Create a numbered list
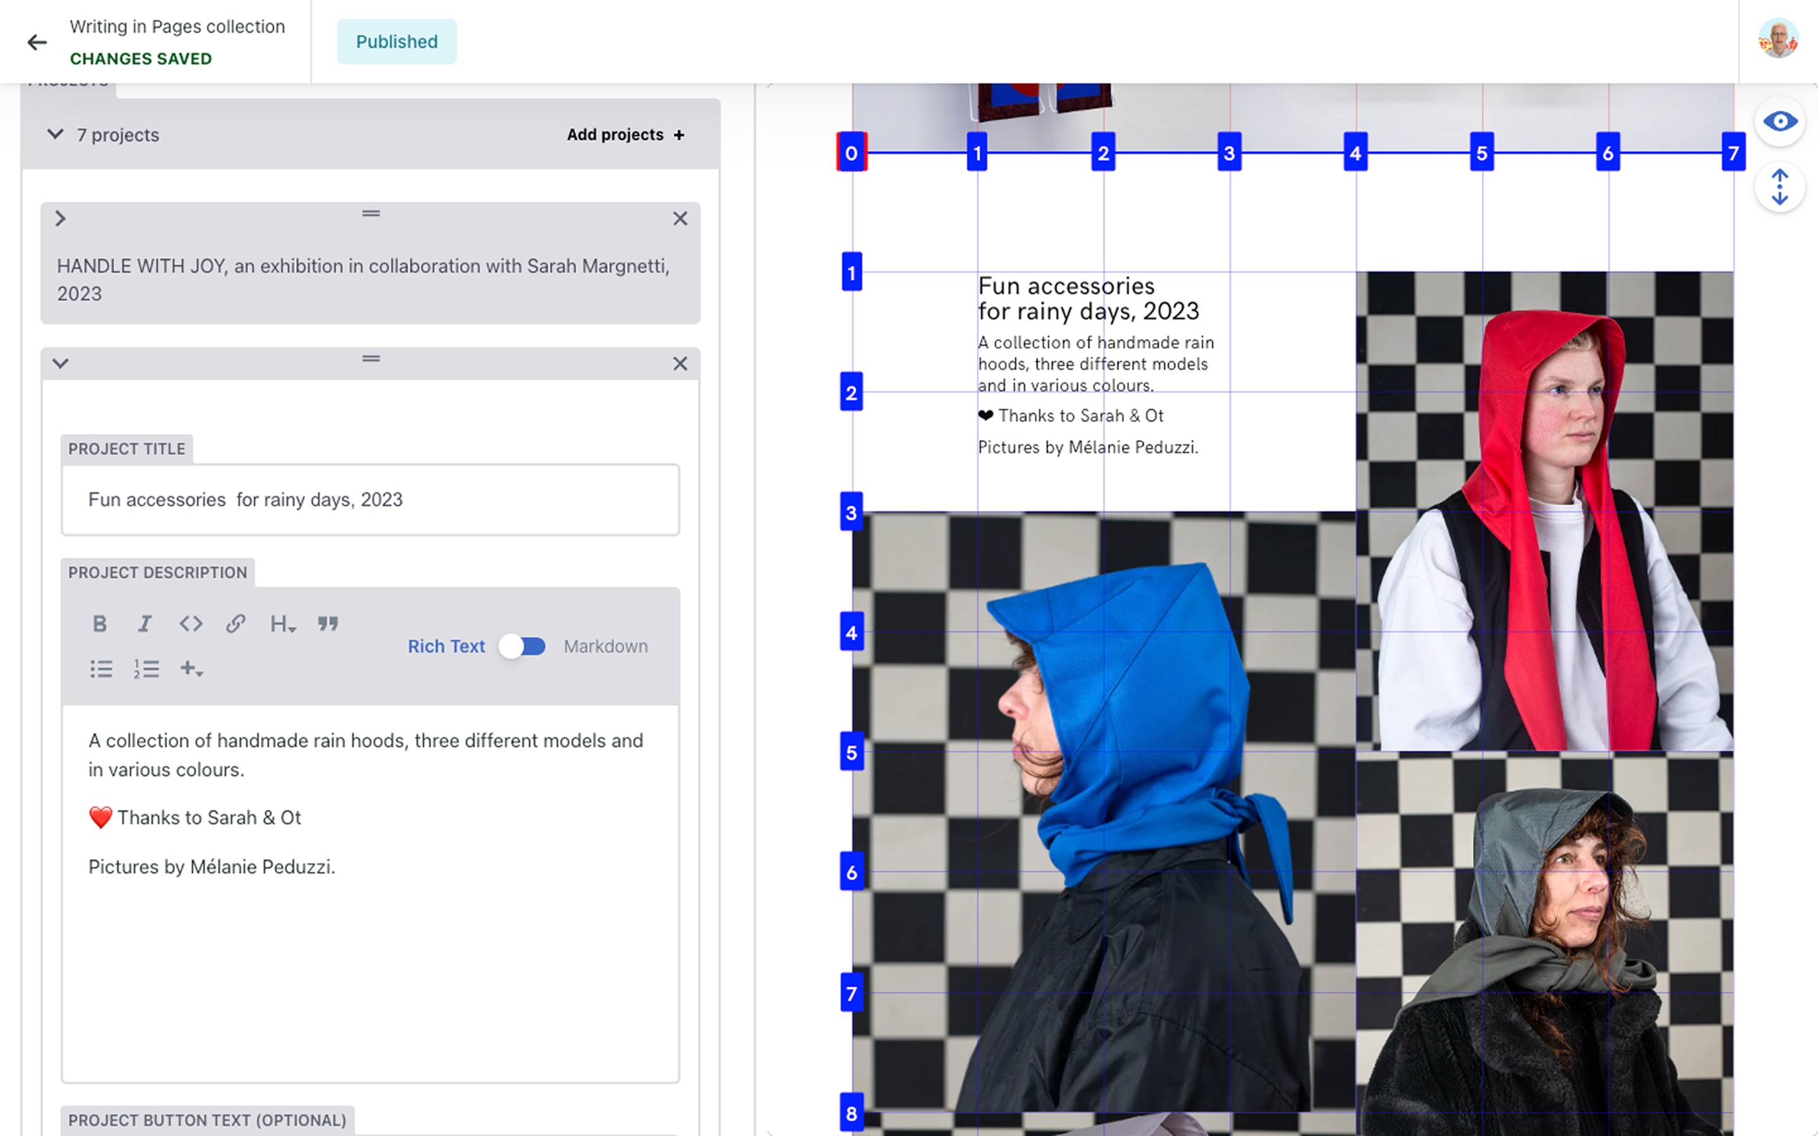Viewport: 1818px width, 1136px height. (x=146, y=669)
